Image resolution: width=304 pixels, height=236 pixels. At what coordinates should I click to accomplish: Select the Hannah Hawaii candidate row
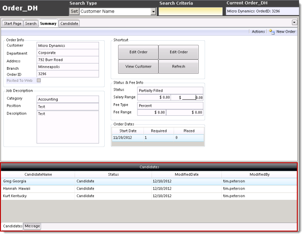pos(149,189)
